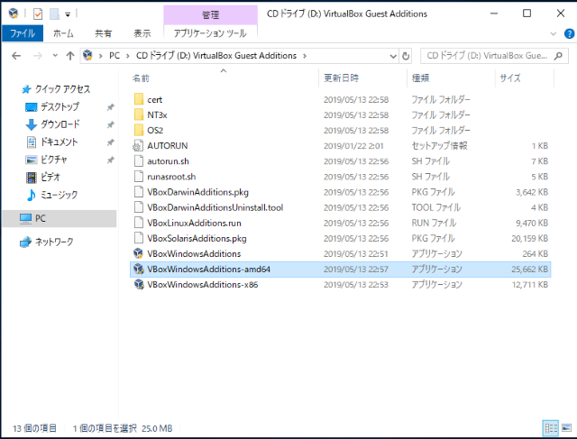Go up one folder level

point(70,56)
